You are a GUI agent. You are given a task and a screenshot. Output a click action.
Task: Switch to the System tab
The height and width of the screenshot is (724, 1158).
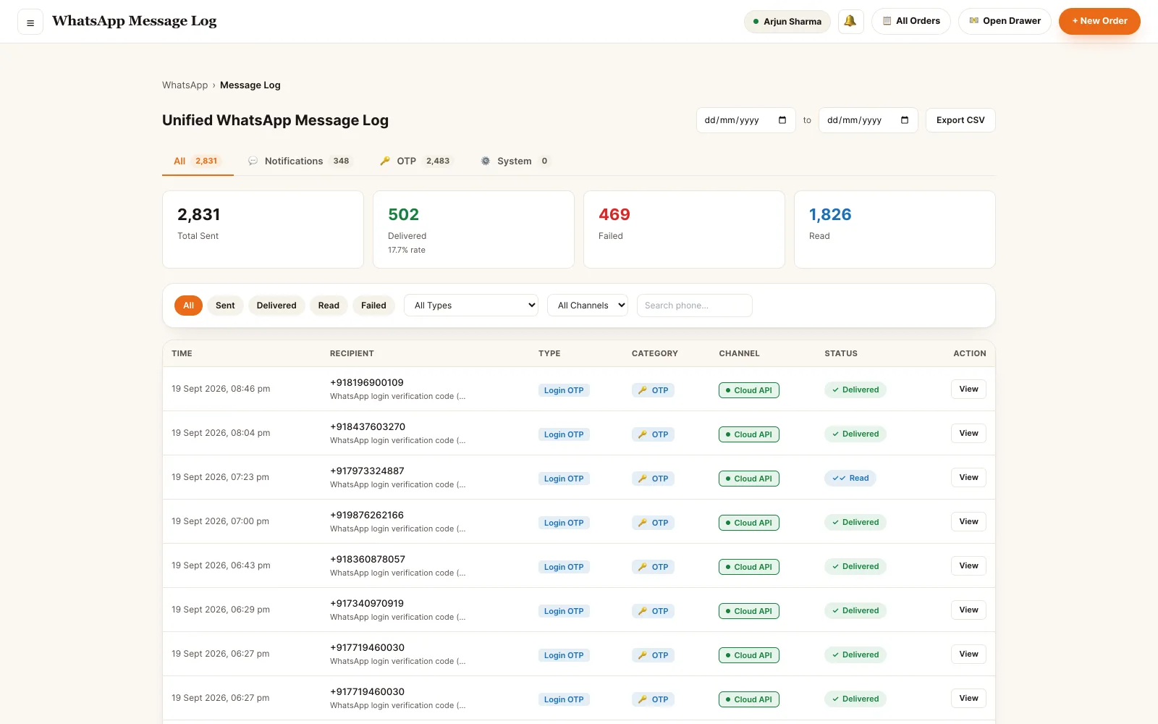click(515, 161)
